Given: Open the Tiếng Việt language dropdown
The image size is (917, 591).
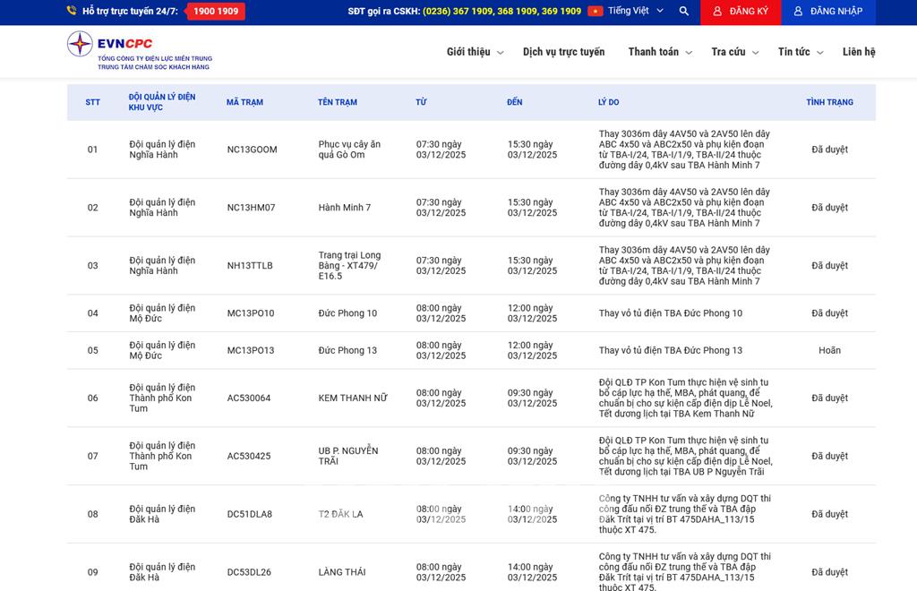Looking at the screenshot, I should point(636,12).
